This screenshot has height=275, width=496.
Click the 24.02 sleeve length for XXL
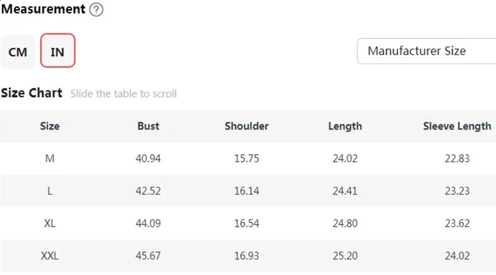point(457,256)
